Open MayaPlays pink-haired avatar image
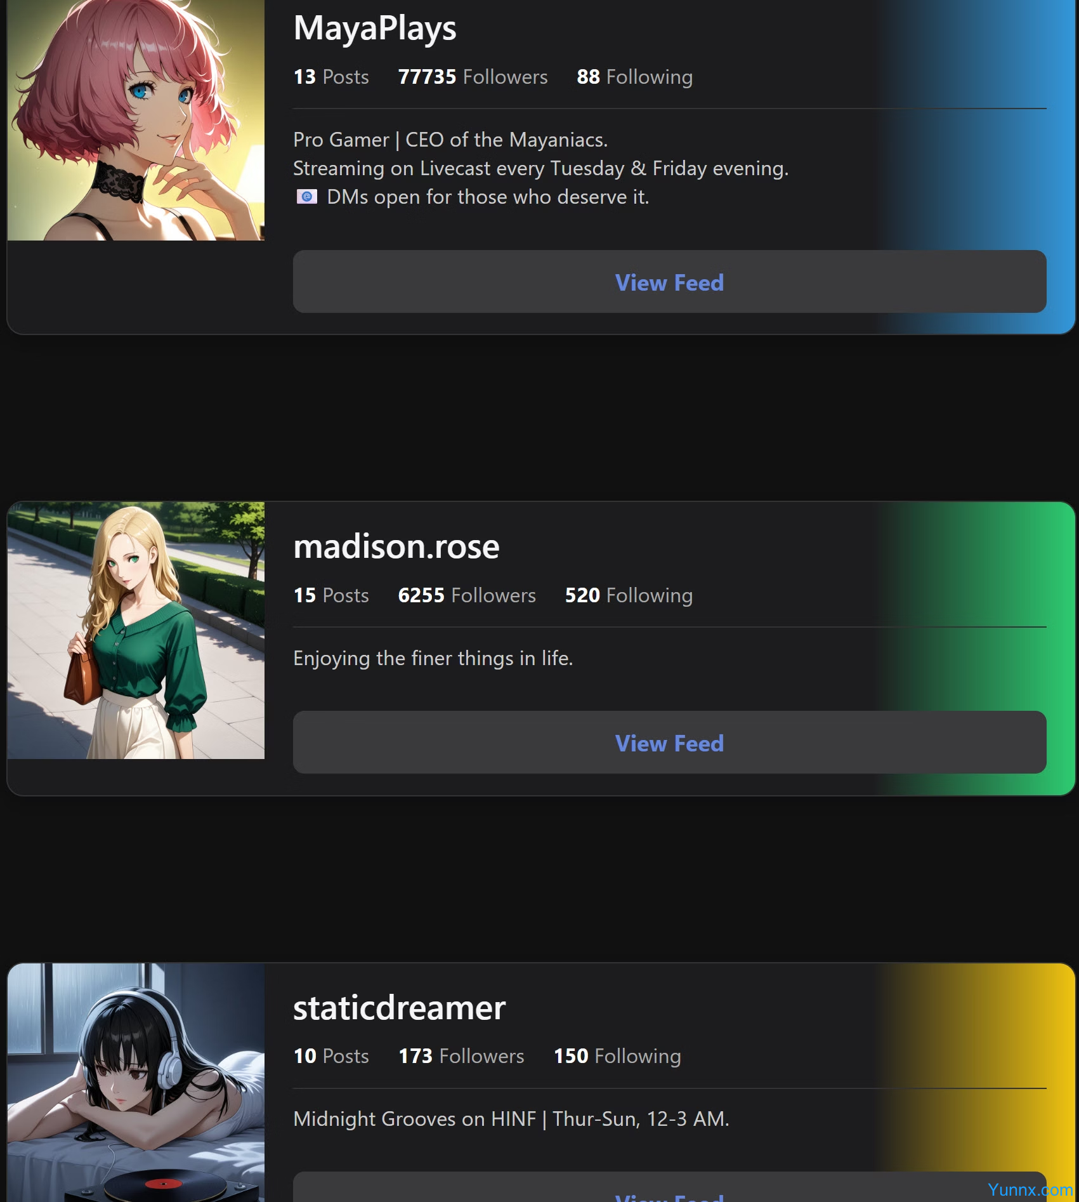 tap(136, 120)
